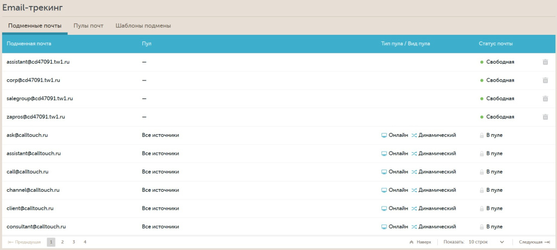This screenshot has width=557, height=250.
Task: Select the client@calltouch.ru address
Action: (30, 208)
